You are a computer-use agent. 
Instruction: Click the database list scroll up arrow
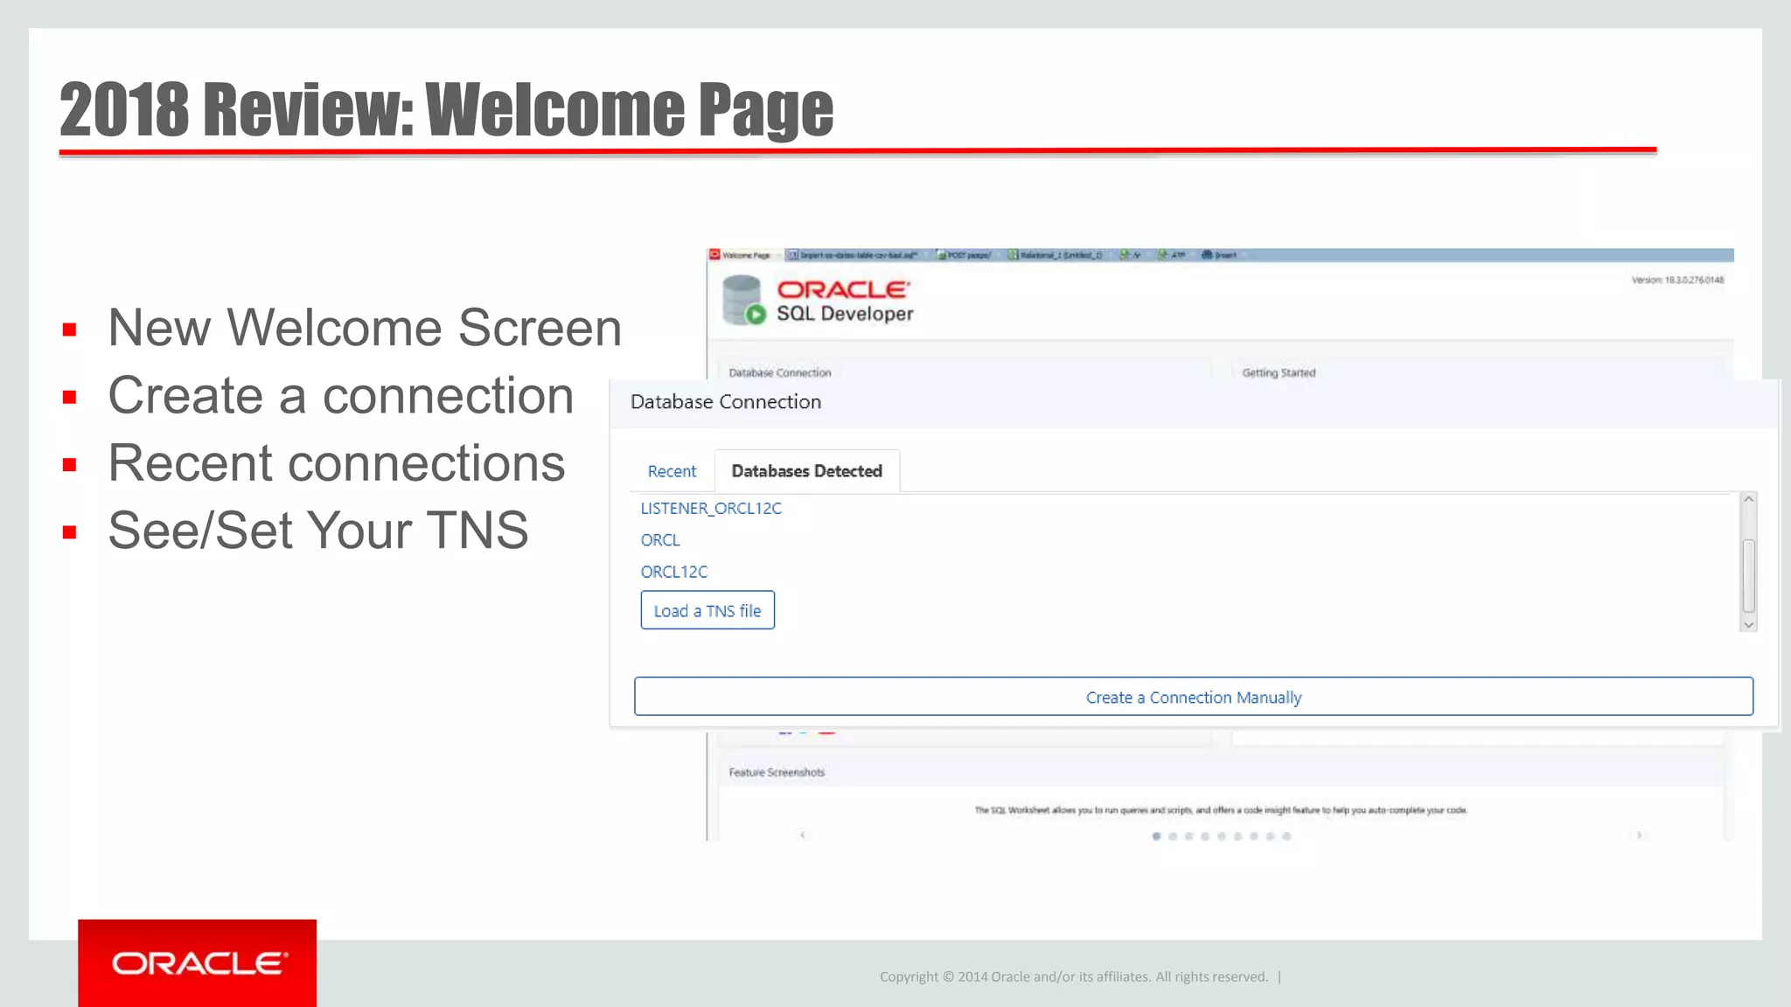tap(1748, 499)
